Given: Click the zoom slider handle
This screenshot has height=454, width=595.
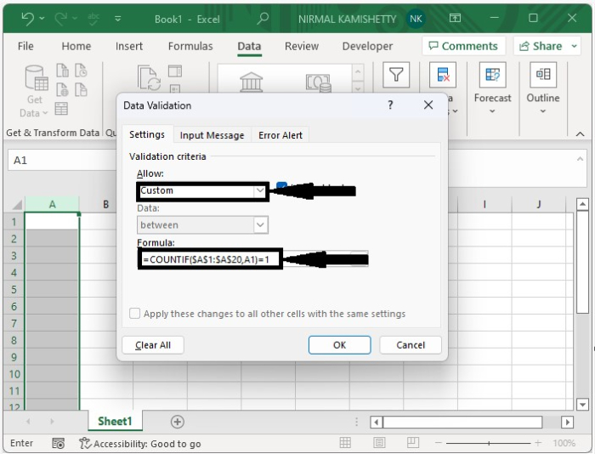Looking at the screenshot, I should pos(489,443).
